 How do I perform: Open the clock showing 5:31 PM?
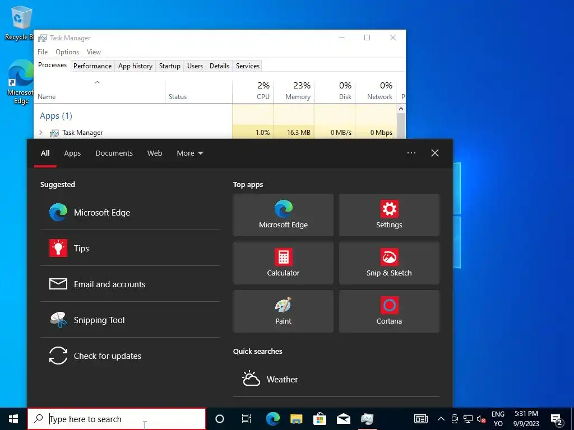526,419
